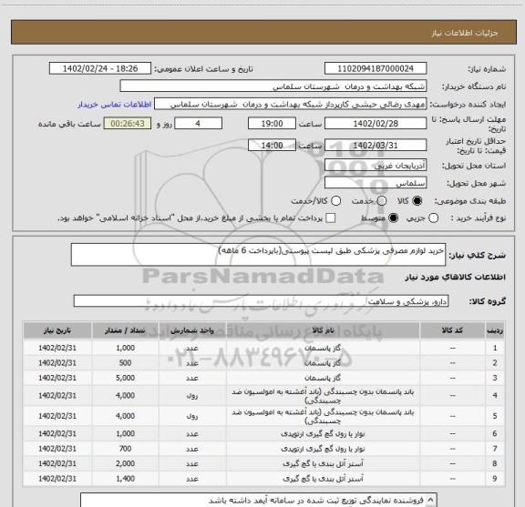Image resolution: width=525 pixels, height=507 pixels.
Task: Toggle the Islamic treasury payment checkbox
Action: tap(331, 218)
